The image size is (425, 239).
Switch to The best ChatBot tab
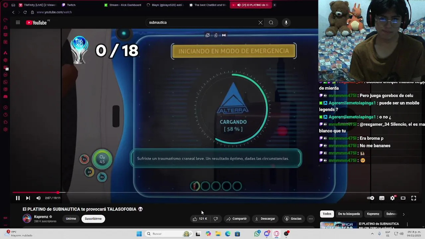(x=208, y=5)
